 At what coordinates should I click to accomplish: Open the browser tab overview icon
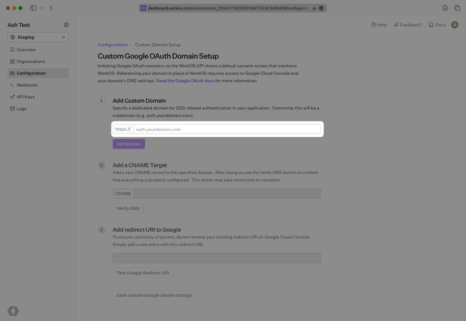(x=458, y=8)
